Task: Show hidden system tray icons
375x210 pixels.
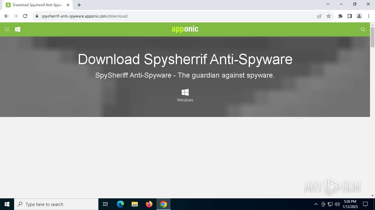Action: coord(316,204)
